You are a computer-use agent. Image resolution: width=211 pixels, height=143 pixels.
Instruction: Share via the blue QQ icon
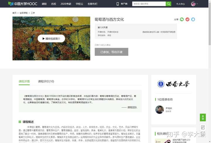point(193,20)
